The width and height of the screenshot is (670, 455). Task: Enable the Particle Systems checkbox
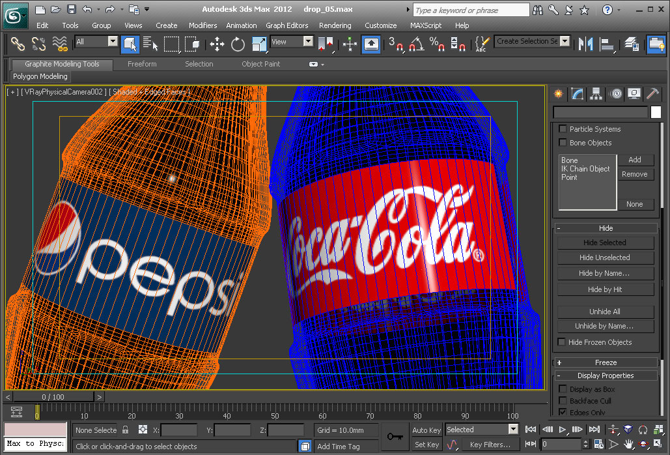click(563, 129)
